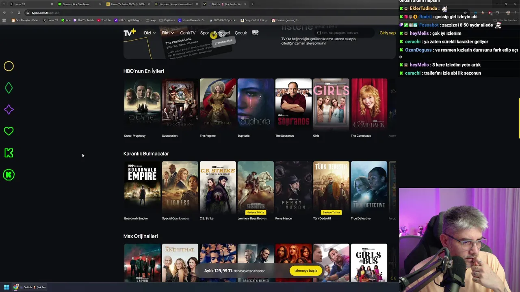The height and width of the screenshot is (292, 520).
Task: Open the Euphoria poster
Action: tap(256, 105)
